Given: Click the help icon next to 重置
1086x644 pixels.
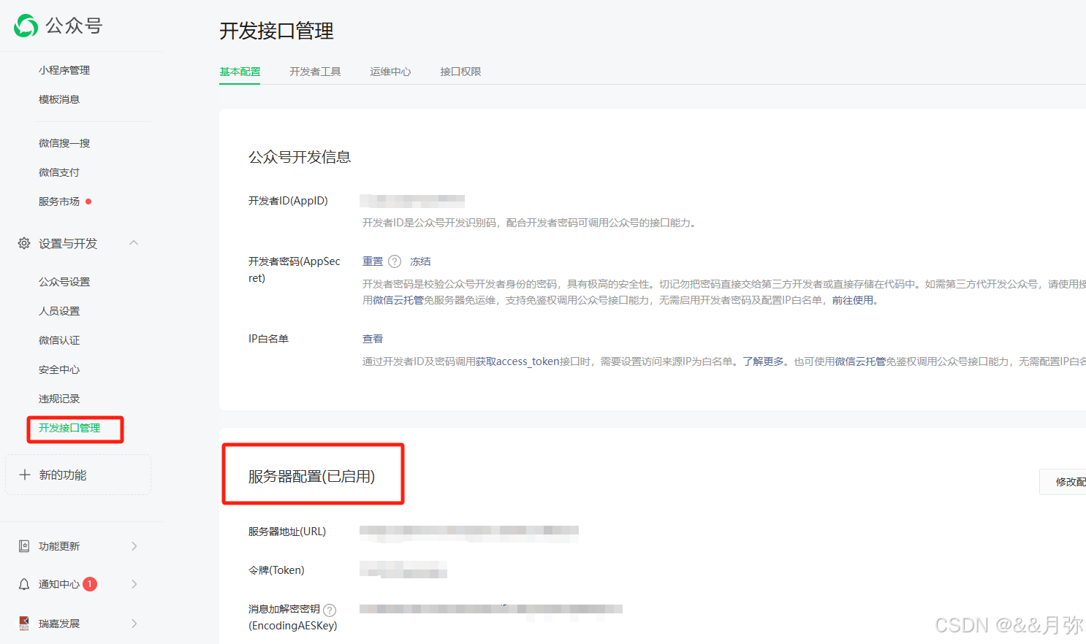Looking at the screenshot, I should (x=395, y=261).
